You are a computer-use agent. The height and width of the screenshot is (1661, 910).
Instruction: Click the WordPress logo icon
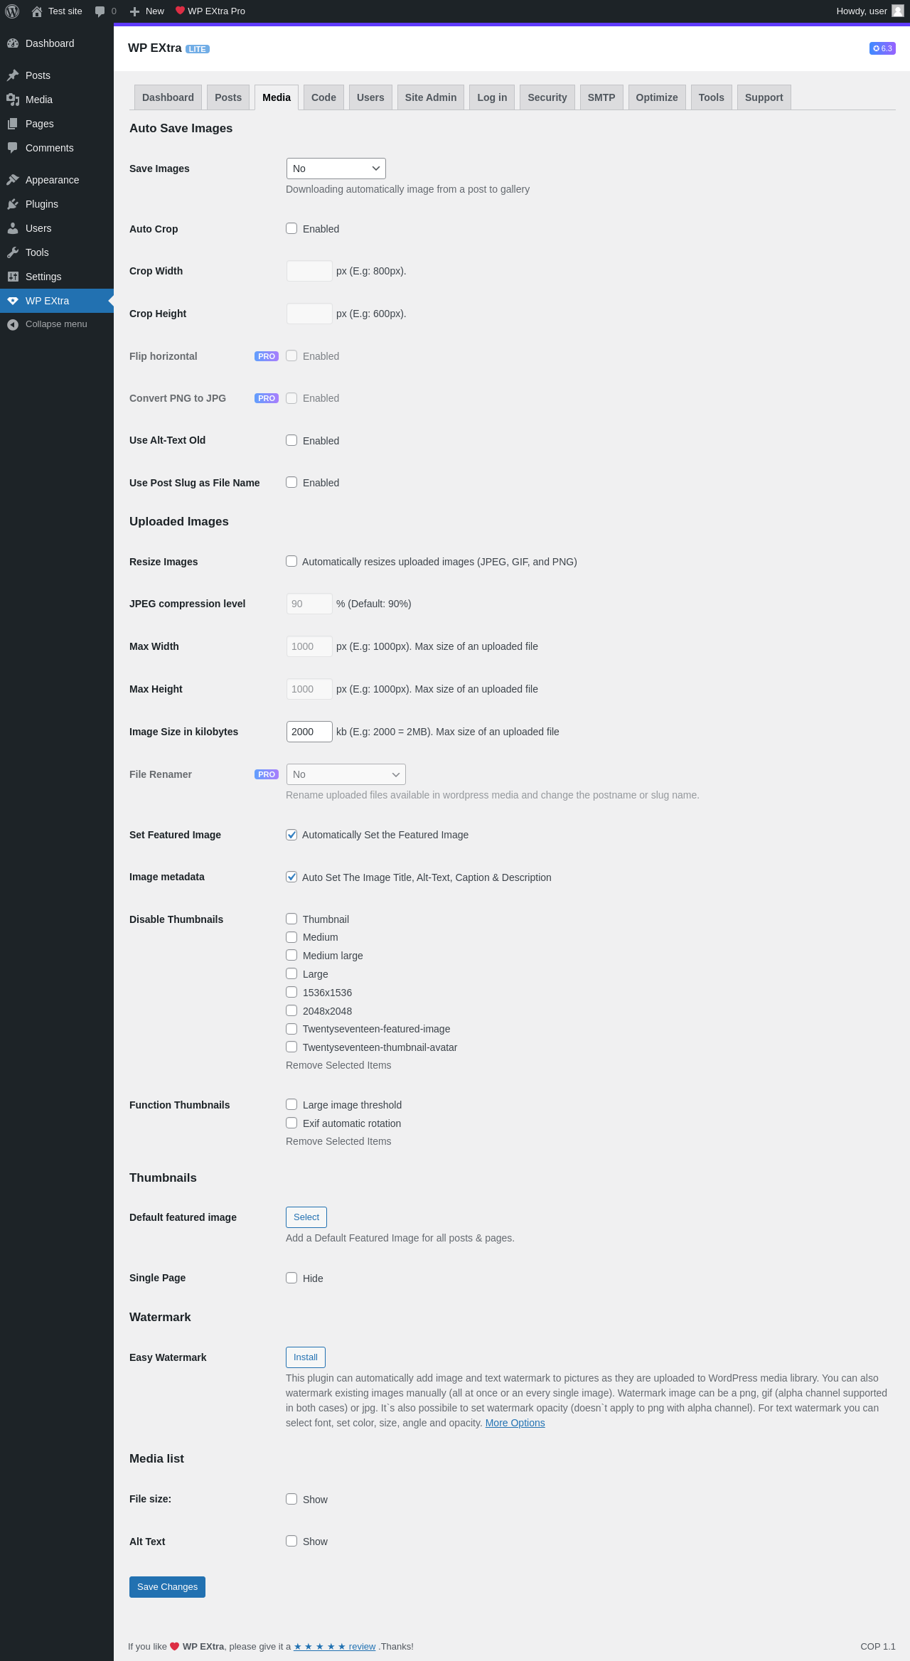click(x=12, y=11)
